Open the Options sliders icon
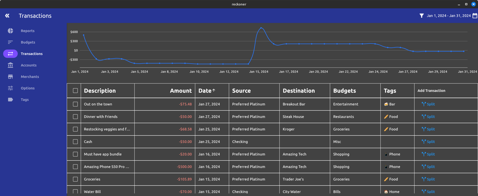Image resolution: width=478 pixels, height=196 pixels. point(10,88)
